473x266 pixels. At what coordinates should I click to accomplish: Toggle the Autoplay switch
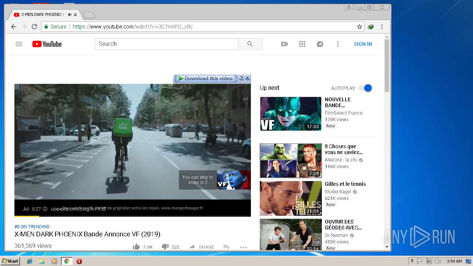click(x=365, y=88)
